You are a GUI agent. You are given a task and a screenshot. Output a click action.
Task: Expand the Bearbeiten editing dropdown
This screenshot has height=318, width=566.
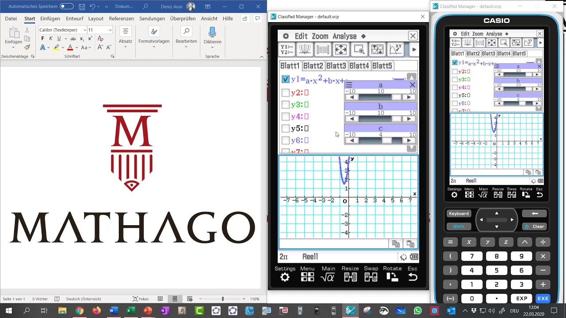click(186, 48)
